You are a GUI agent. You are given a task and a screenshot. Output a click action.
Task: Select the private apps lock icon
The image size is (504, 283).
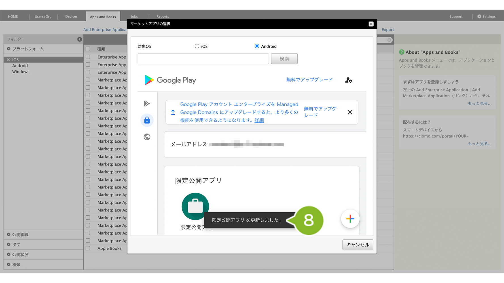pos(147,120)
